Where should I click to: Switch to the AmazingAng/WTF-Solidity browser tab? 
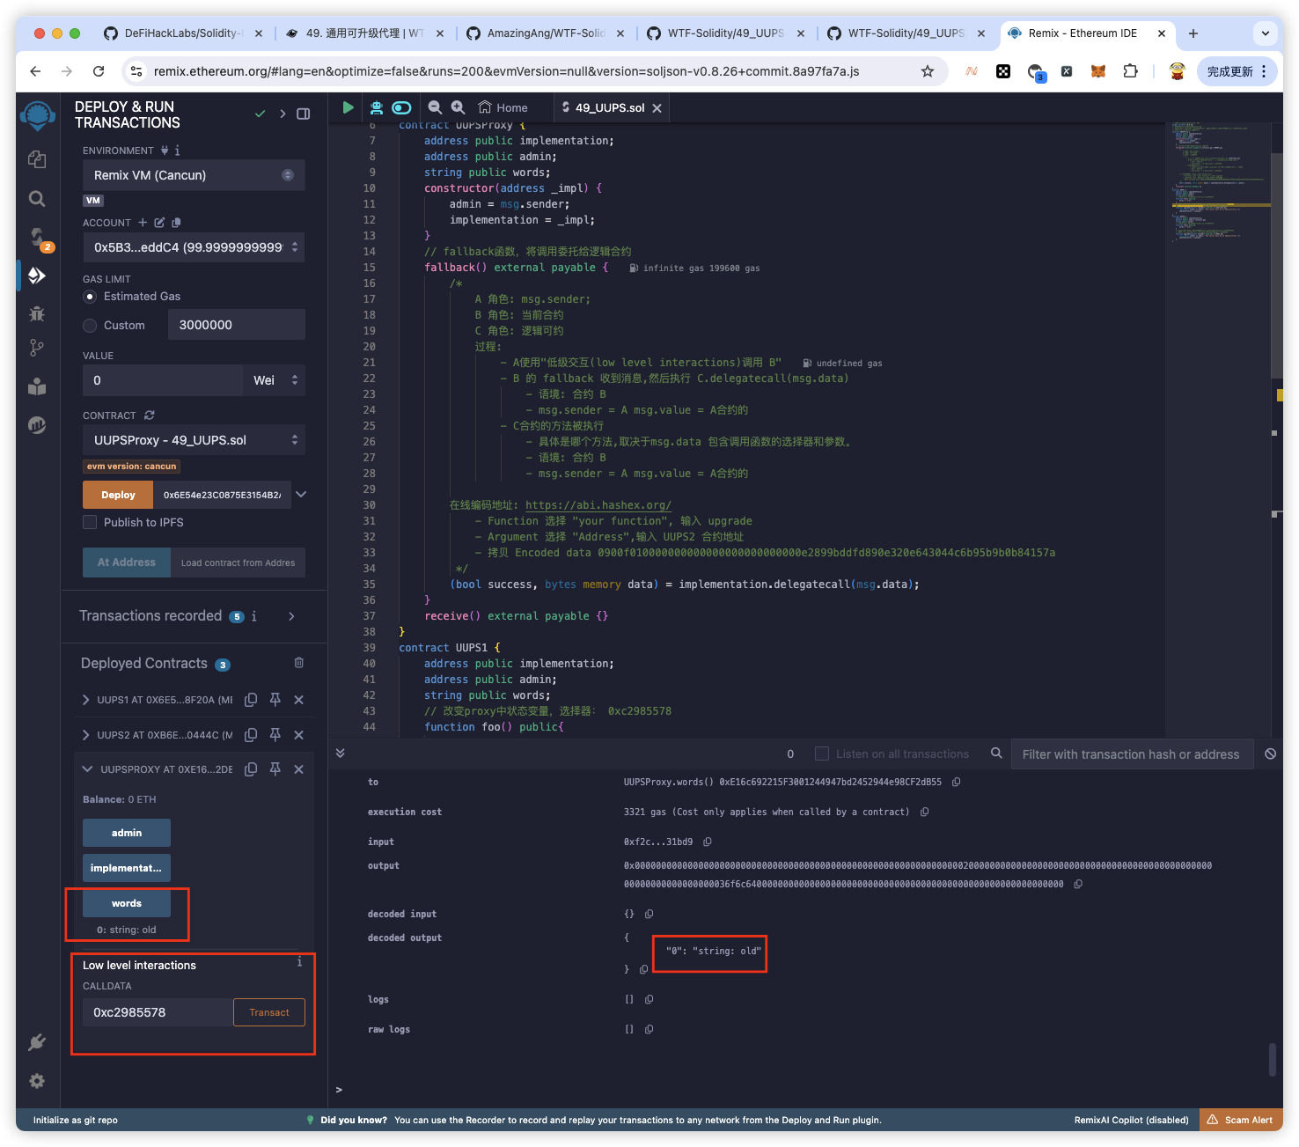coord(545,33)
